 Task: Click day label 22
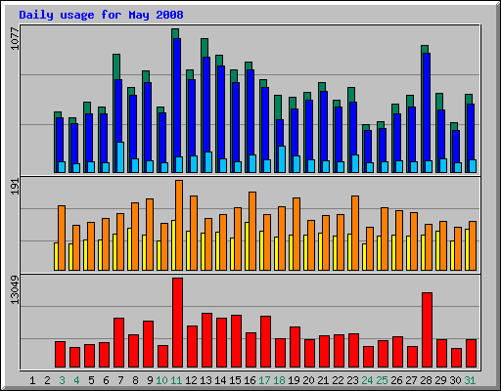[338, 380]
